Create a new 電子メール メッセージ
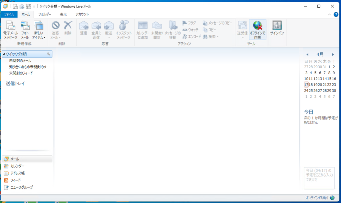341x203 pixels. (x=10, y=30)
